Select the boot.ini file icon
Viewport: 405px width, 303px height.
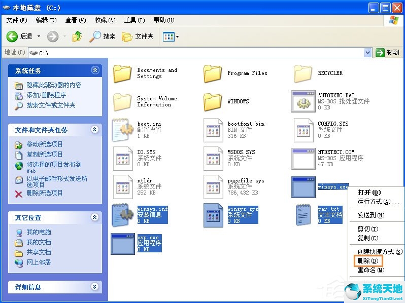[123, 130]
